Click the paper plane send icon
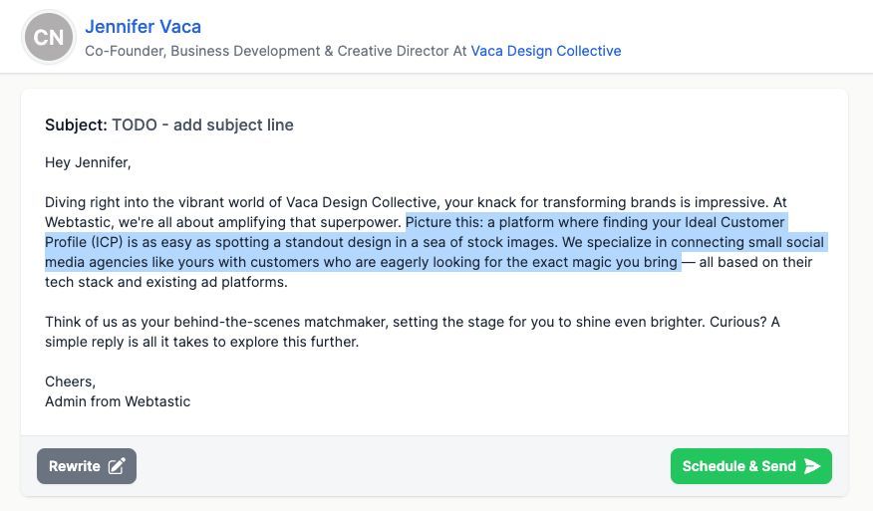The height and width of the screenshot is (511, 873). (812, 466)
